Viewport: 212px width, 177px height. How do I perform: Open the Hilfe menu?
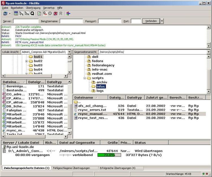pos(60,8)
